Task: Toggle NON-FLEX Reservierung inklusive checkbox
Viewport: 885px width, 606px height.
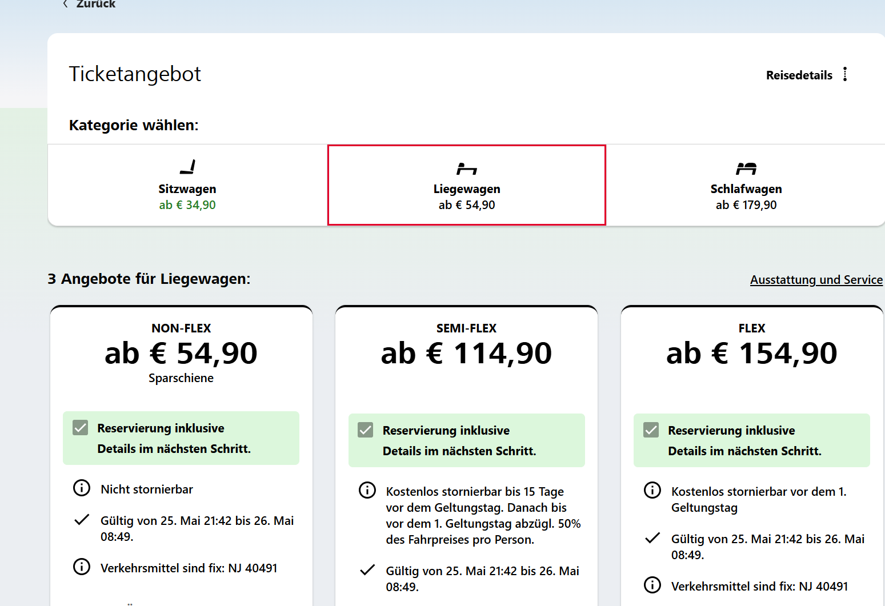Action: click(81, 428)
